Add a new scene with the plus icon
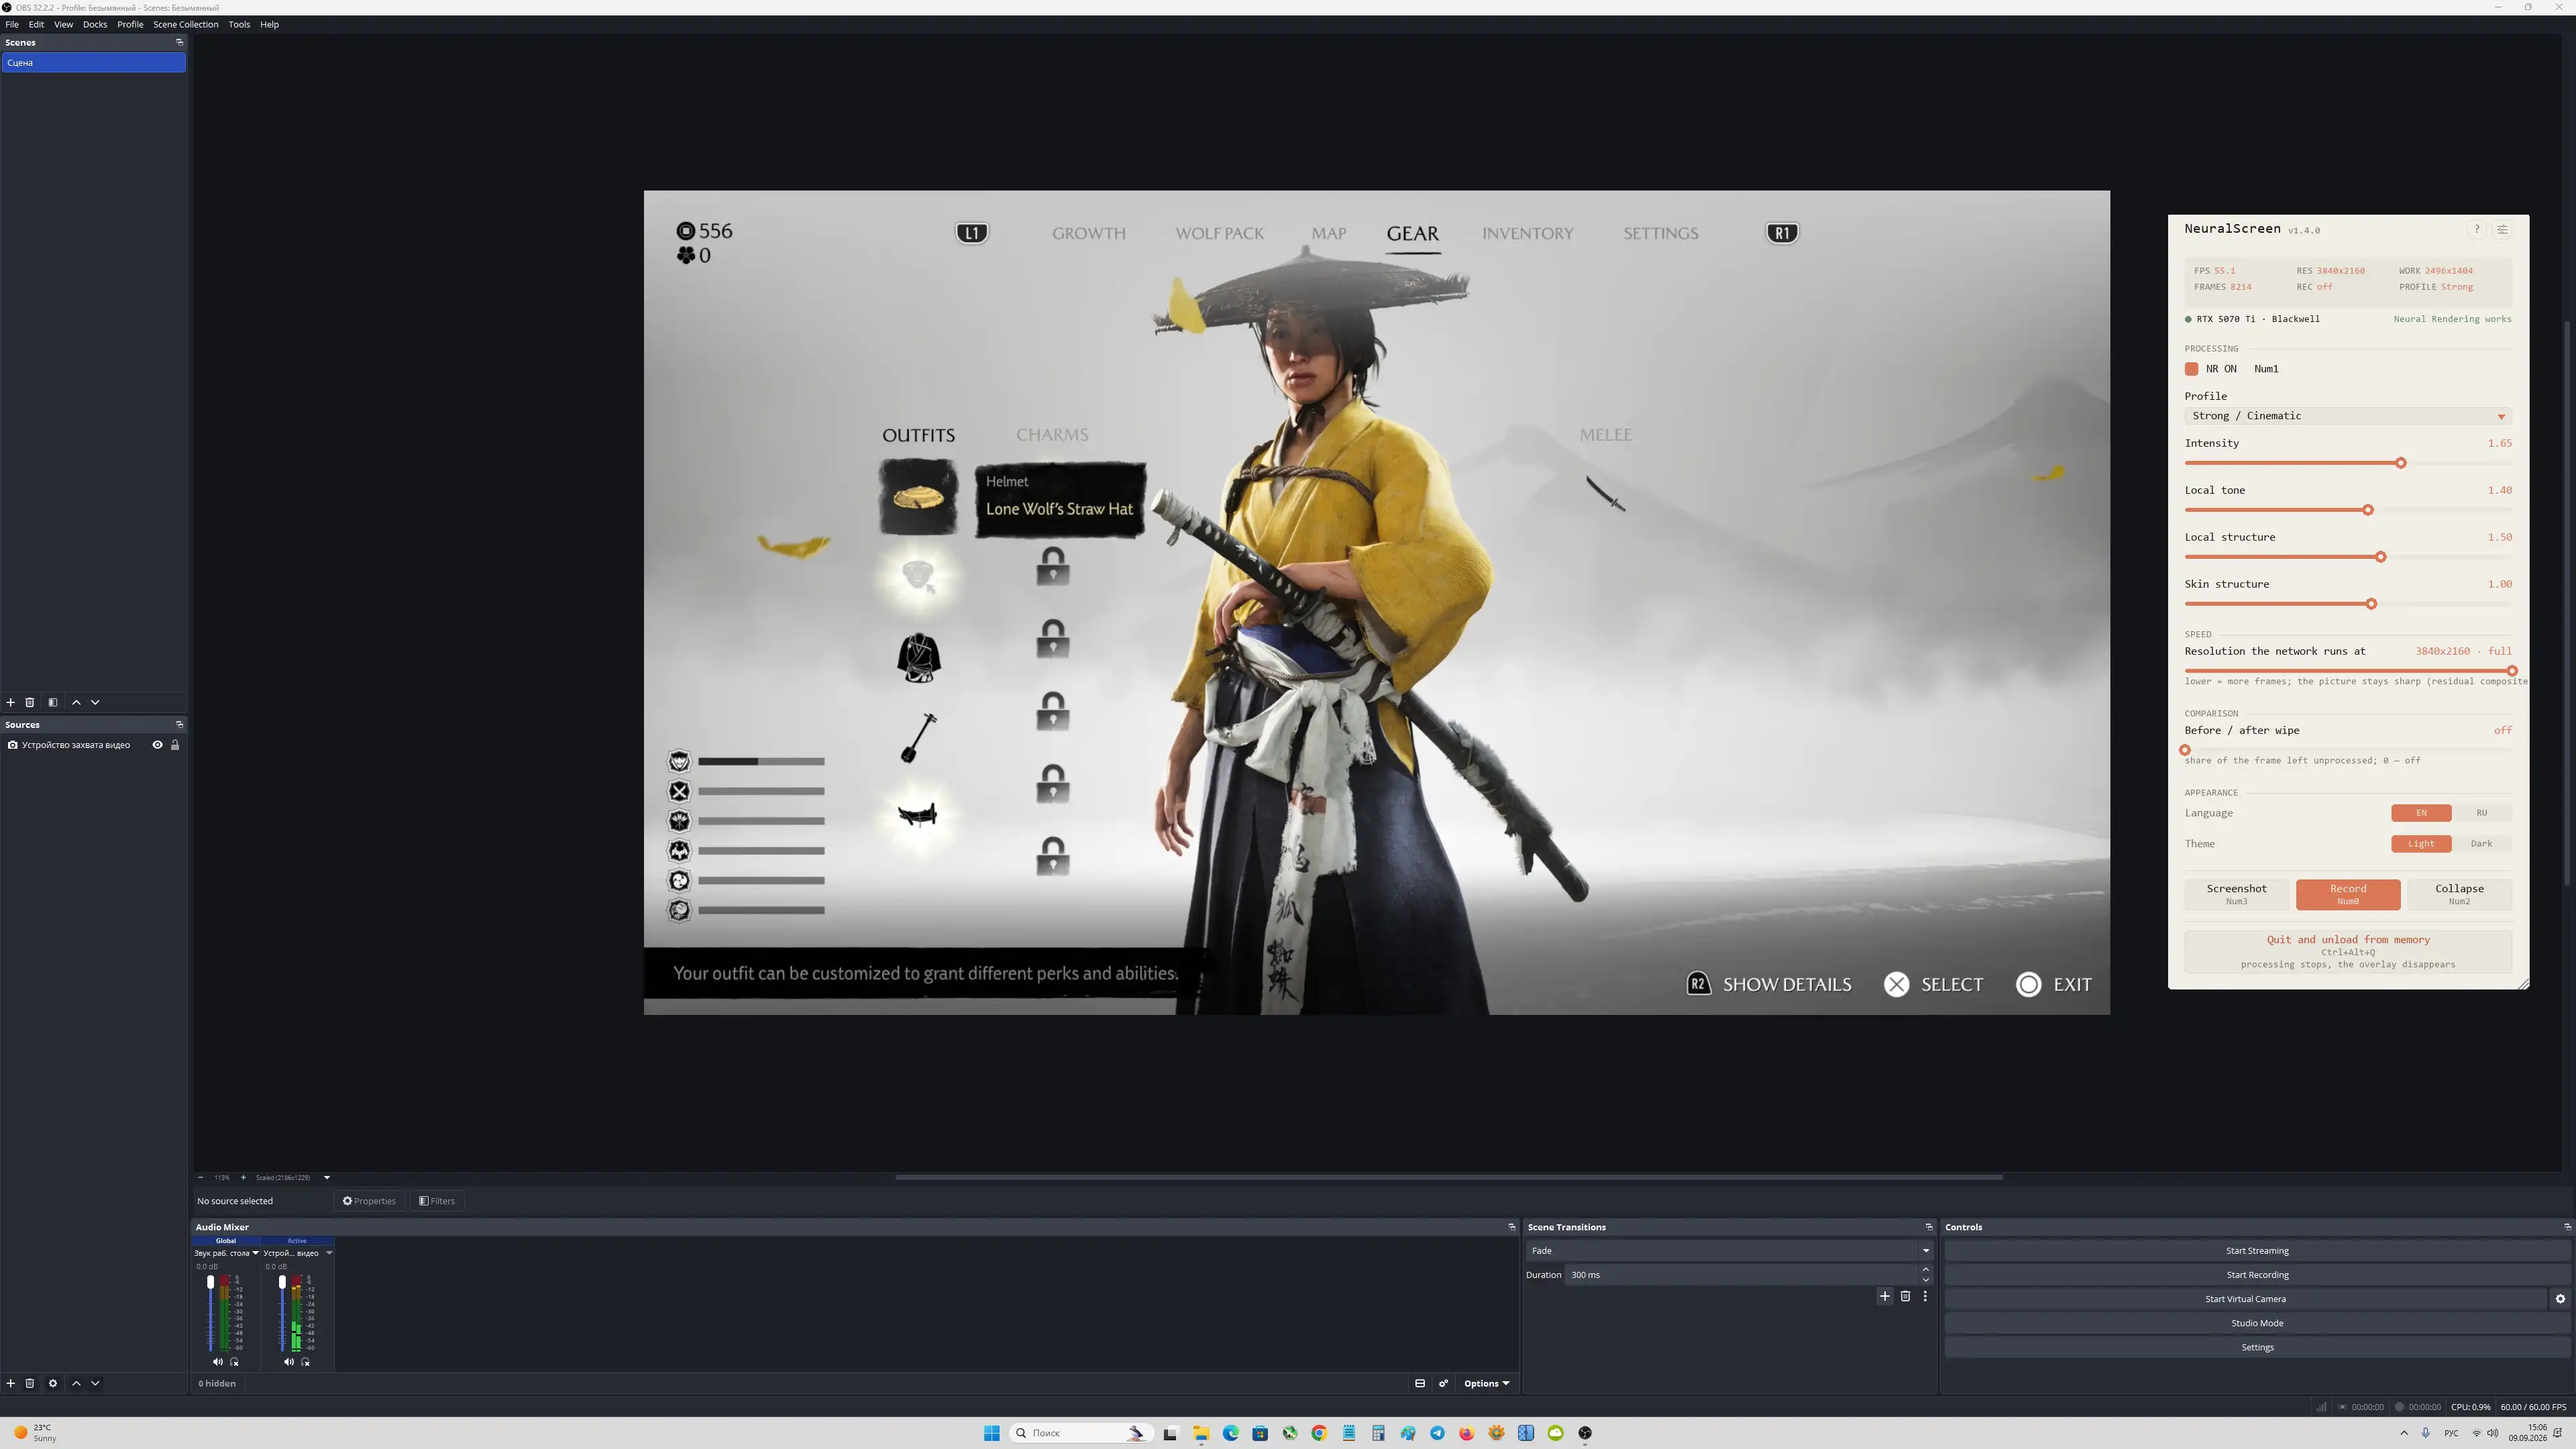Viewport: 2576px width, 1449px height. [11, 702]
